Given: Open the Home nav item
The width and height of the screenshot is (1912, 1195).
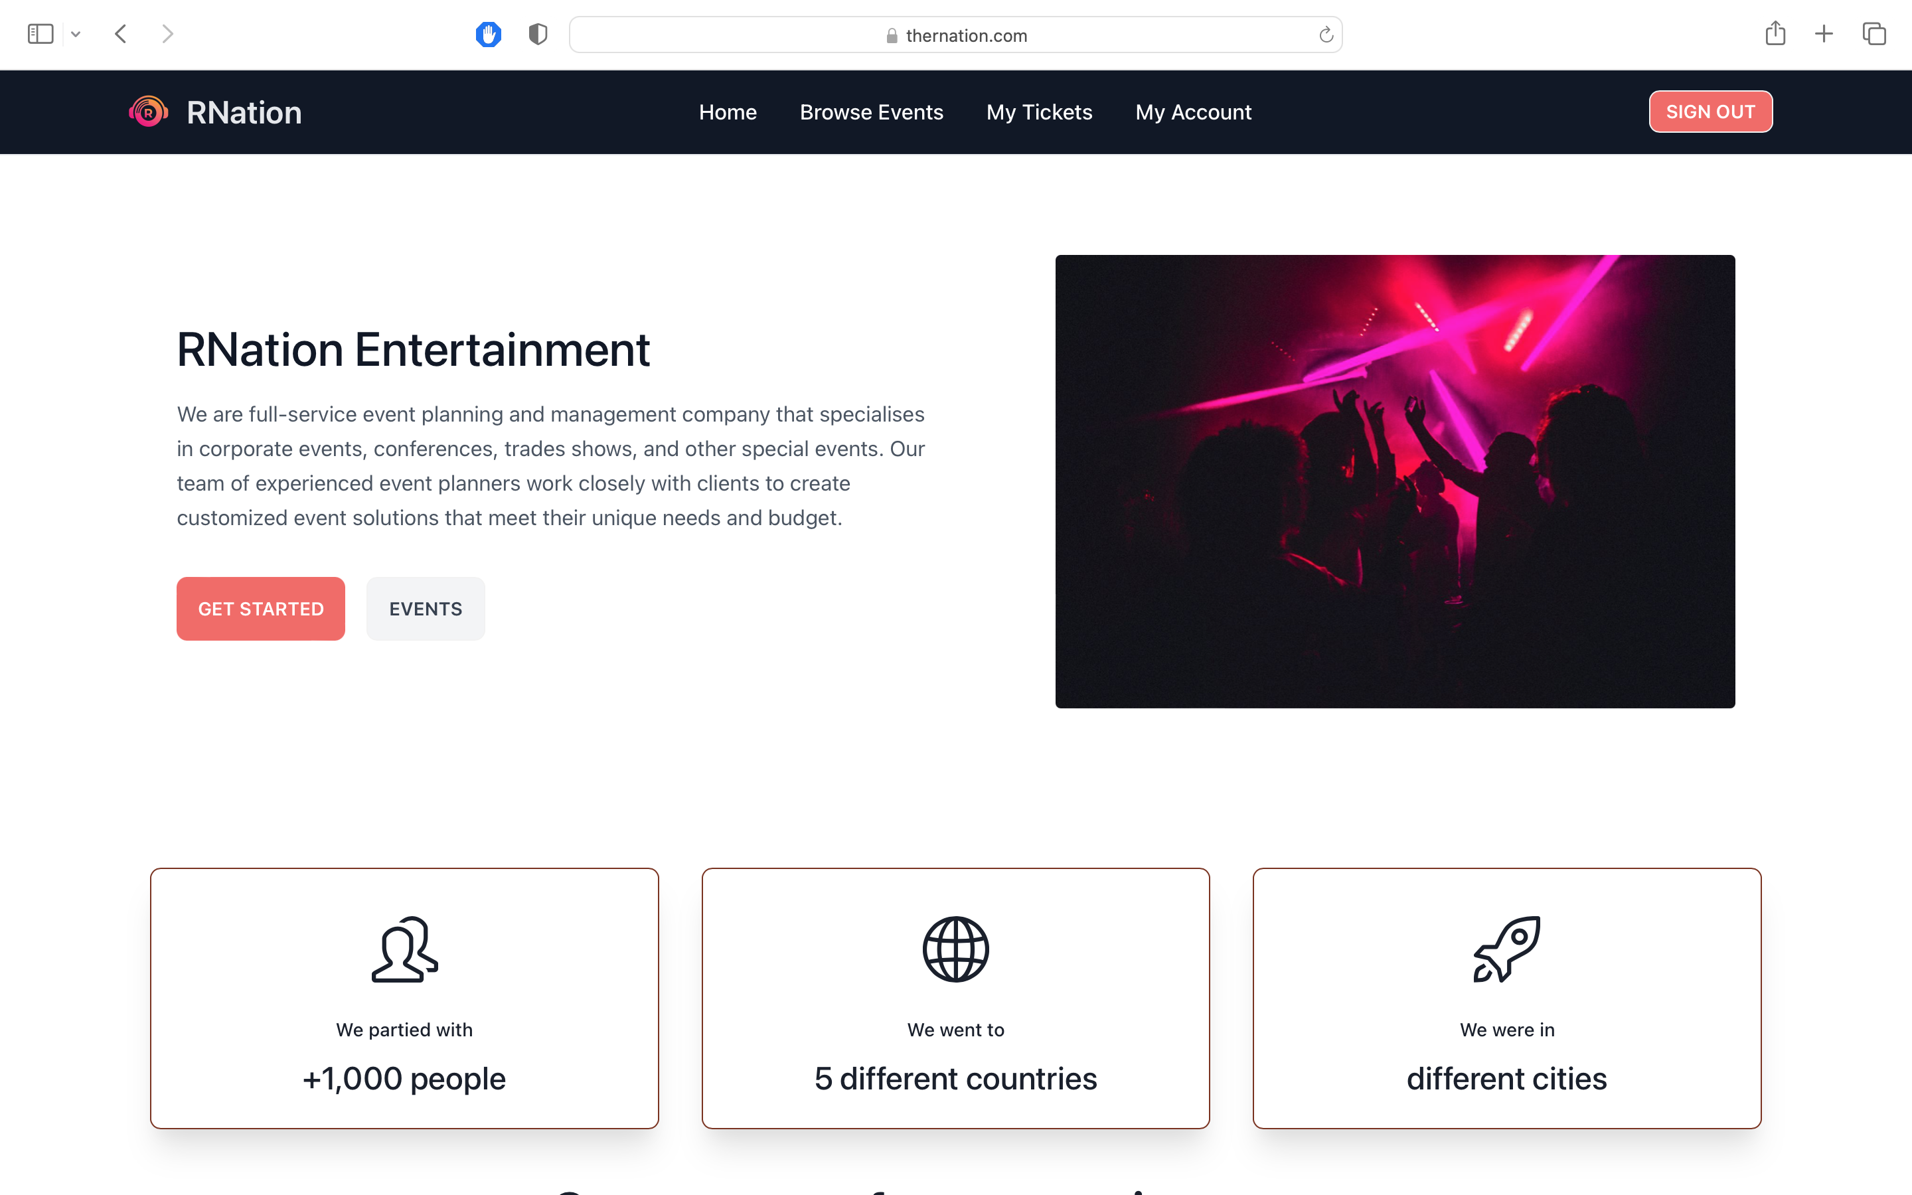Looking at the screenshot, I should click(x=728, y=112).
